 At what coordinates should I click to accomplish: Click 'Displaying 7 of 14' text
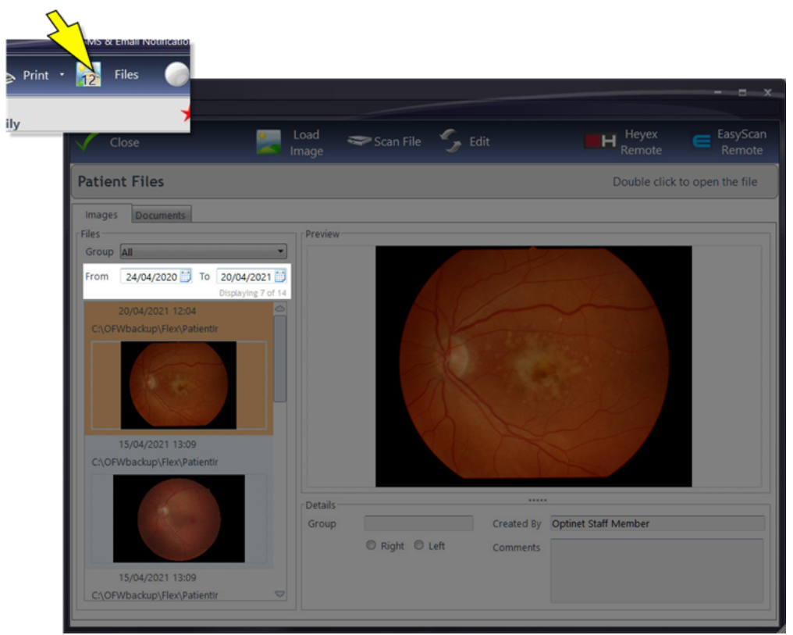tap(252, 293)
